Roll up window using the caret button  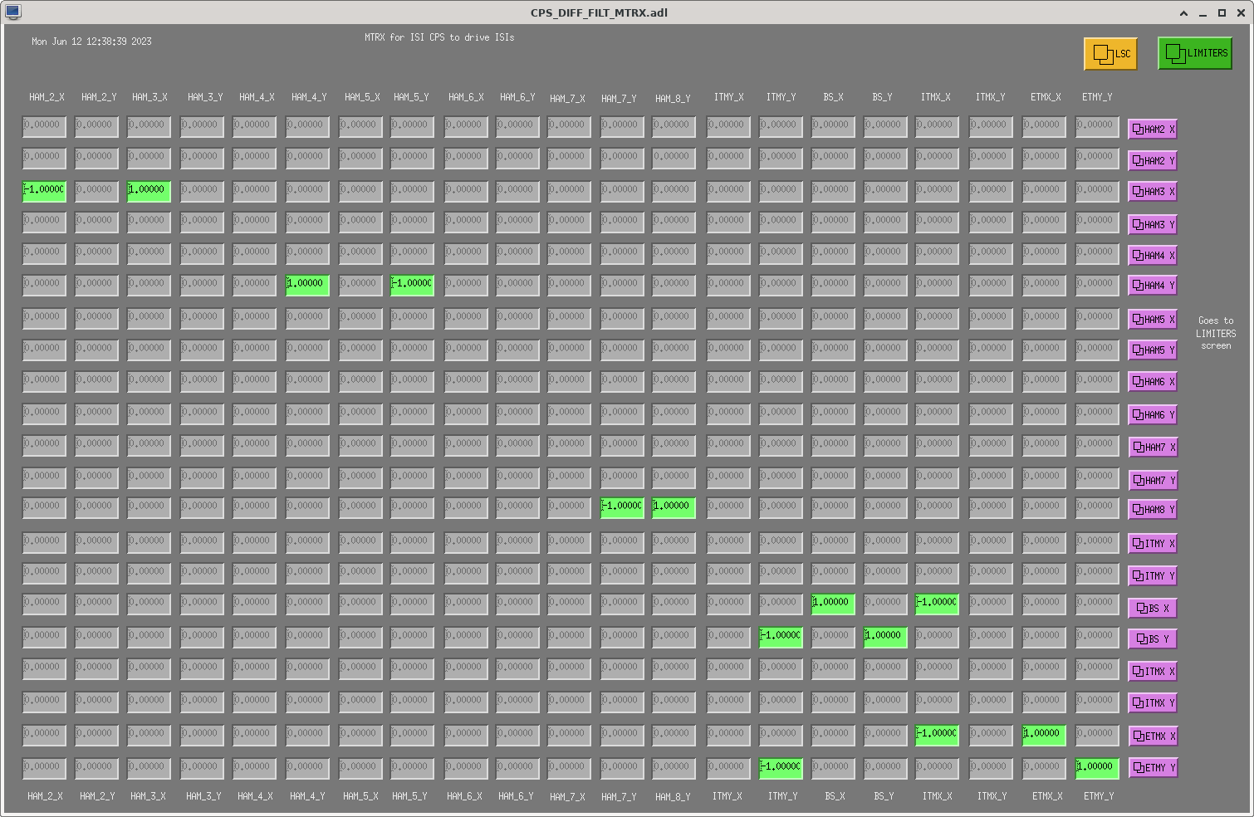click(1183, 13)
